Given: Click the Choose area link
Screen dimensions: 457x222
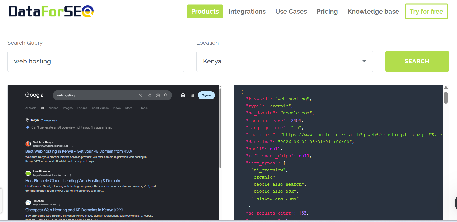Looking at the screenshot, I should coord(49,120).
